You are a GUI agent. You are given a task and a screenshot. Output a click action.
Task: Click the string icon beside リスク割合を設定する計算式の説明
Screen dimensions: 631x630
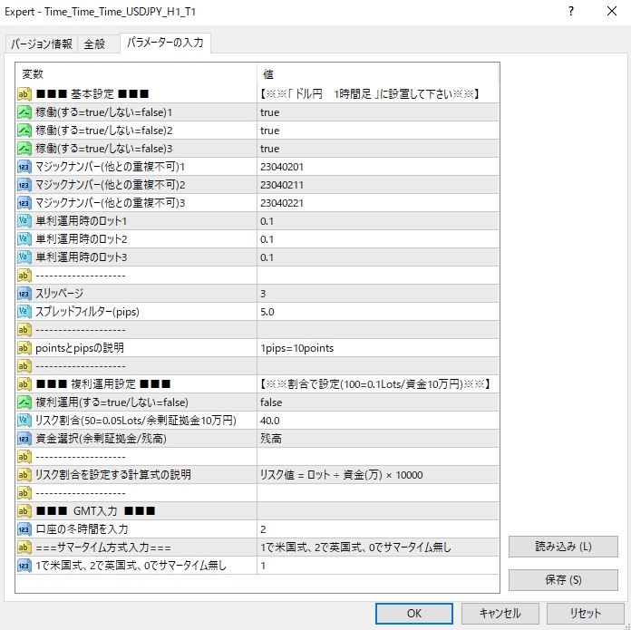tap(24, 475)
